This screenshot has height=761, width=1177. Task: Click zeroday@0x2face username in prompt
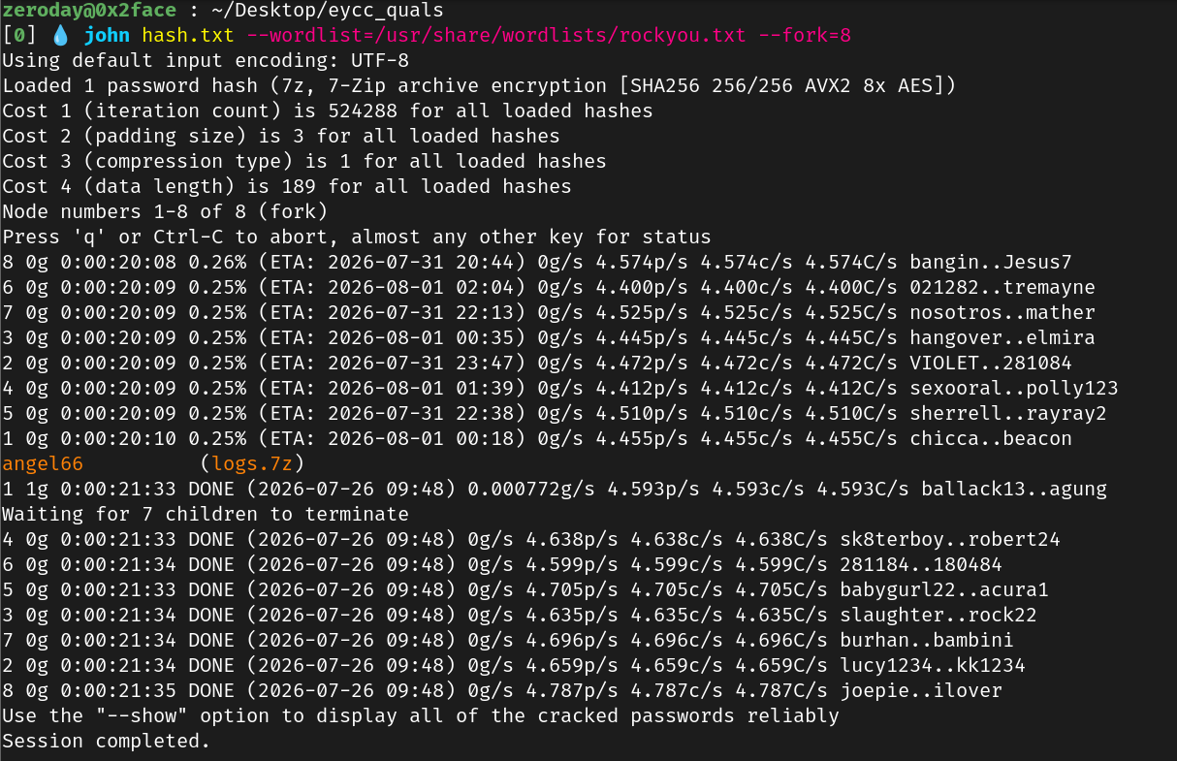click(x=89, y=11)
